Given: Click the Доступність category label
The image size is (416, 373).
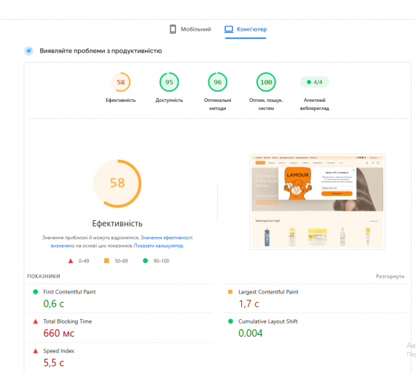Looking at the screenshot, I should [x=169, y=101].
